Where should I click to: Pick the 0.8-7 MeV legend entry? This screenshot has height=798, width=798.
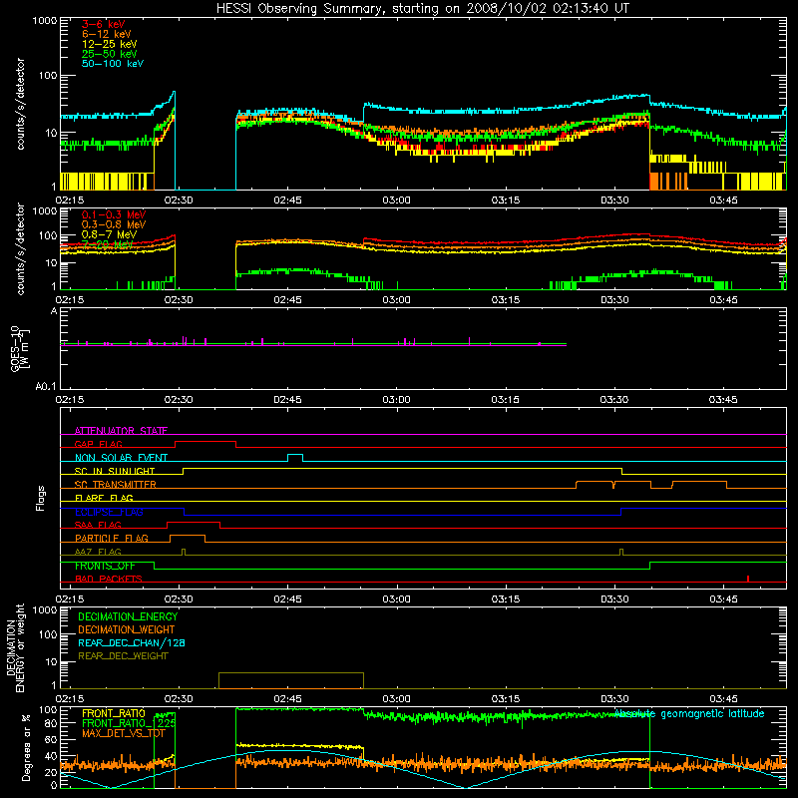pyautogui.click(x=109, y=234)
